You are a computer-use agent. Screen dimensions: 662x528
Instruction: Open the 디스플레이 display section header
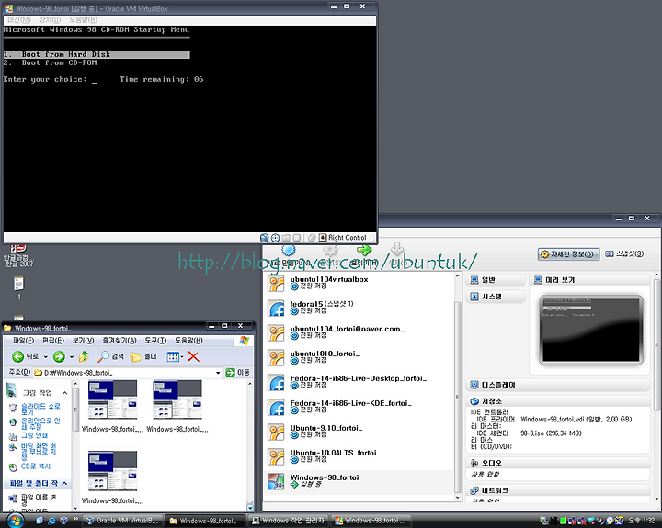tap(558, 385)
